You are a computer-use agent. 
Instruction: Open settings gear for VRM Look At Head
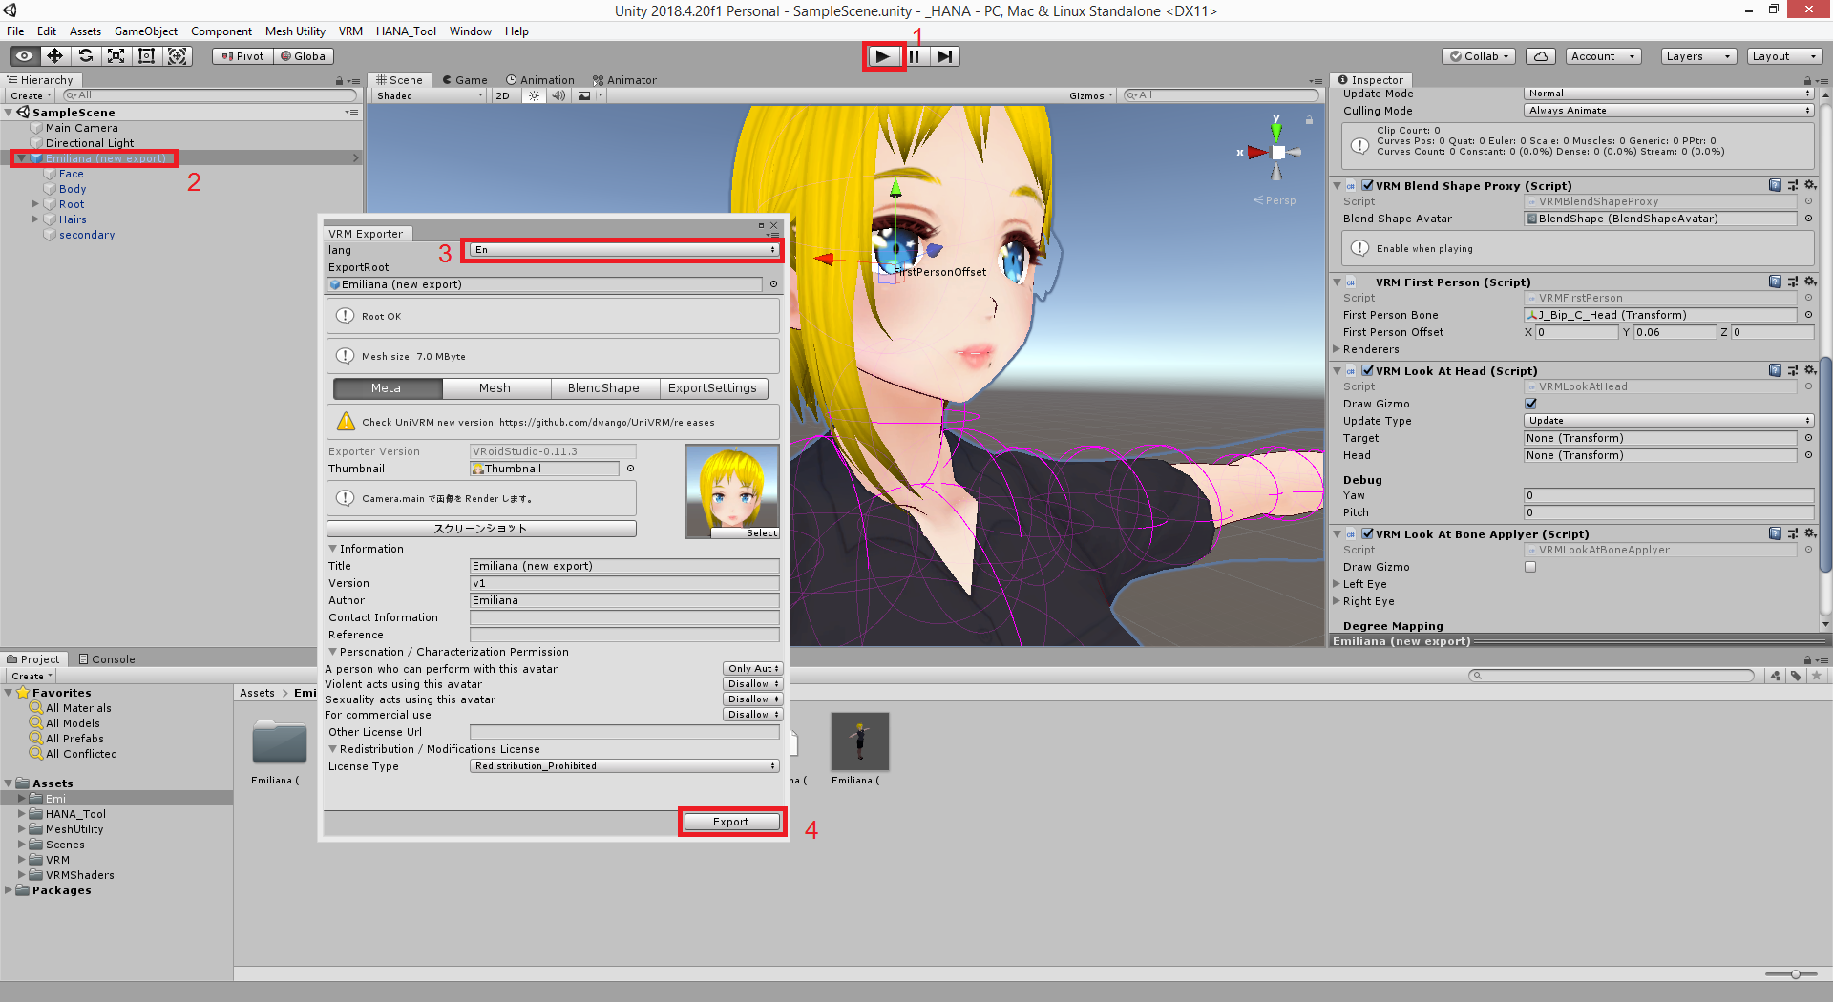point(1809,370)
